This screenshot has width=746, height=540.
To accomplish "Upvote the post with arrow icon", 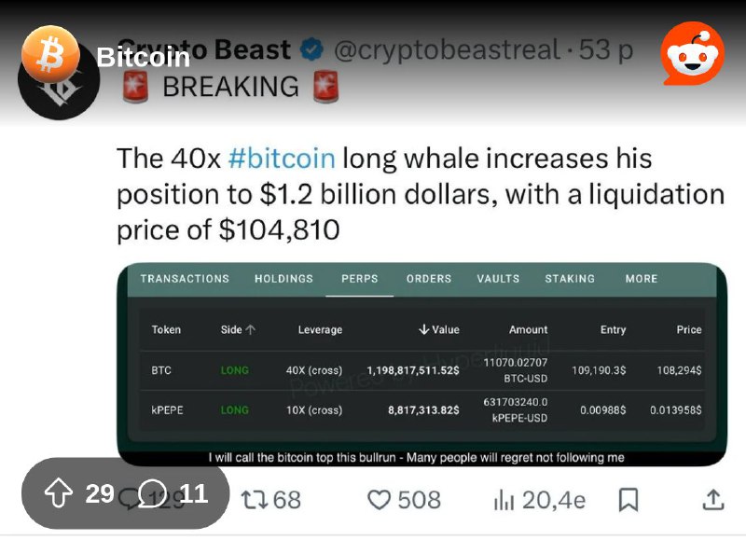I will [x=59, y=493].
